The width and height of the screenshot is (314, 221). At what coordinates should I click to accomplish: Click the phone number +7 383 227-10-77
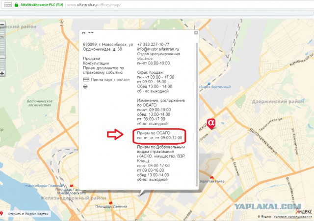(153, 44)
